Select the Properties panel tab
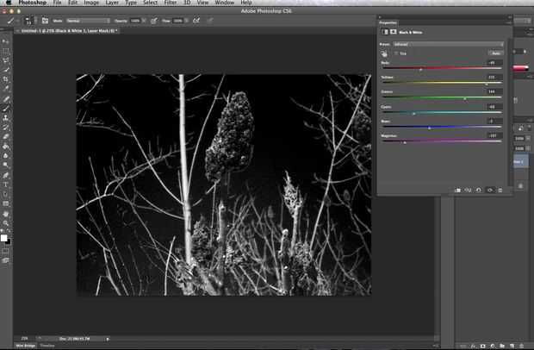 [x=388, y=22]
